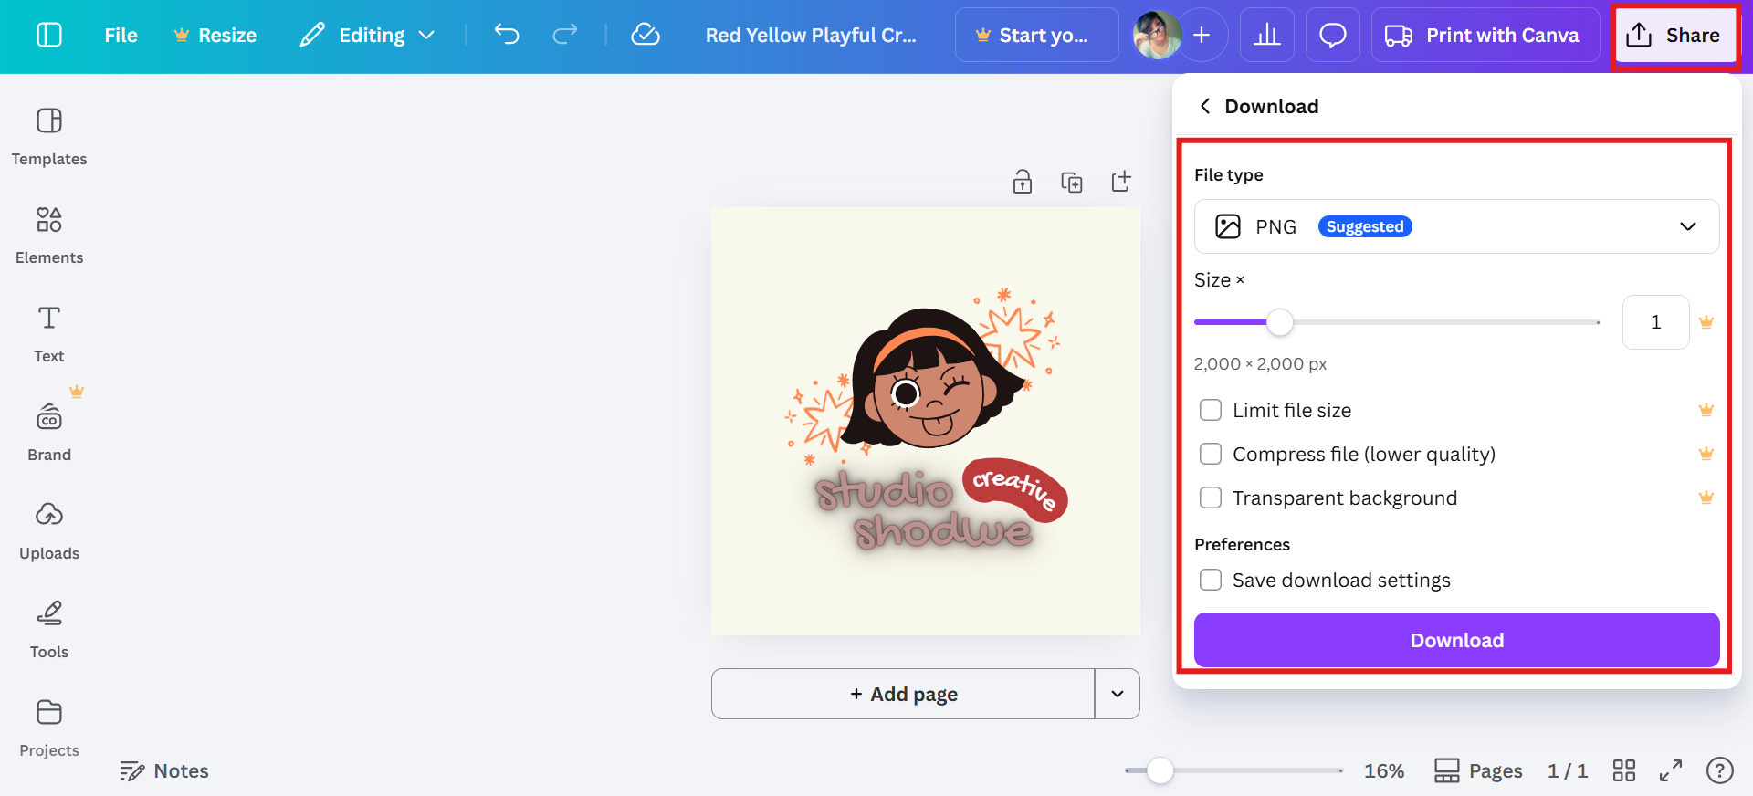Open the Resize option
The width and height of the screenshot is (1753, 796).
[x=215, y=35]
